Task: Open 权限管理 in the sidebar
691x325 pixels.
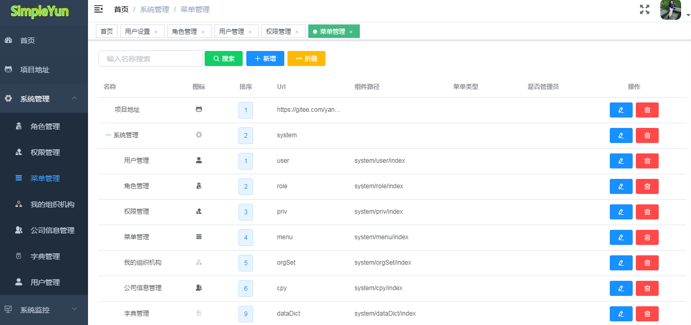Action: [x=44, y=152]
